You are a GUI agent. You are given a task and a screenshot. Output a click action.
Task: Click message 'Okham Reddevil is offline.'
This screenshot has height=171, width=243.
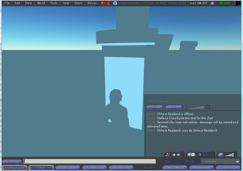176,114
